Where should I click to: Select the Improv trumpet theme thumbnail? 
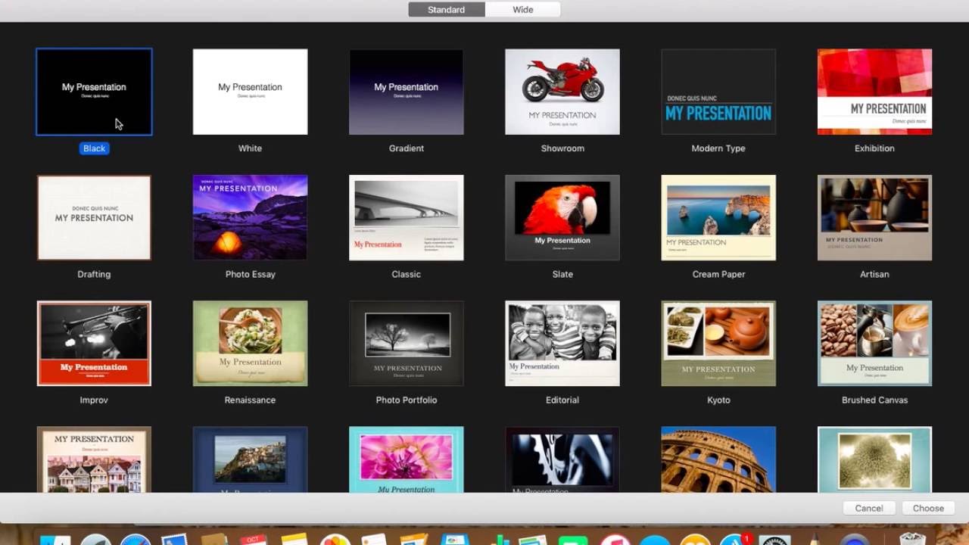click(x=94, y=344)
